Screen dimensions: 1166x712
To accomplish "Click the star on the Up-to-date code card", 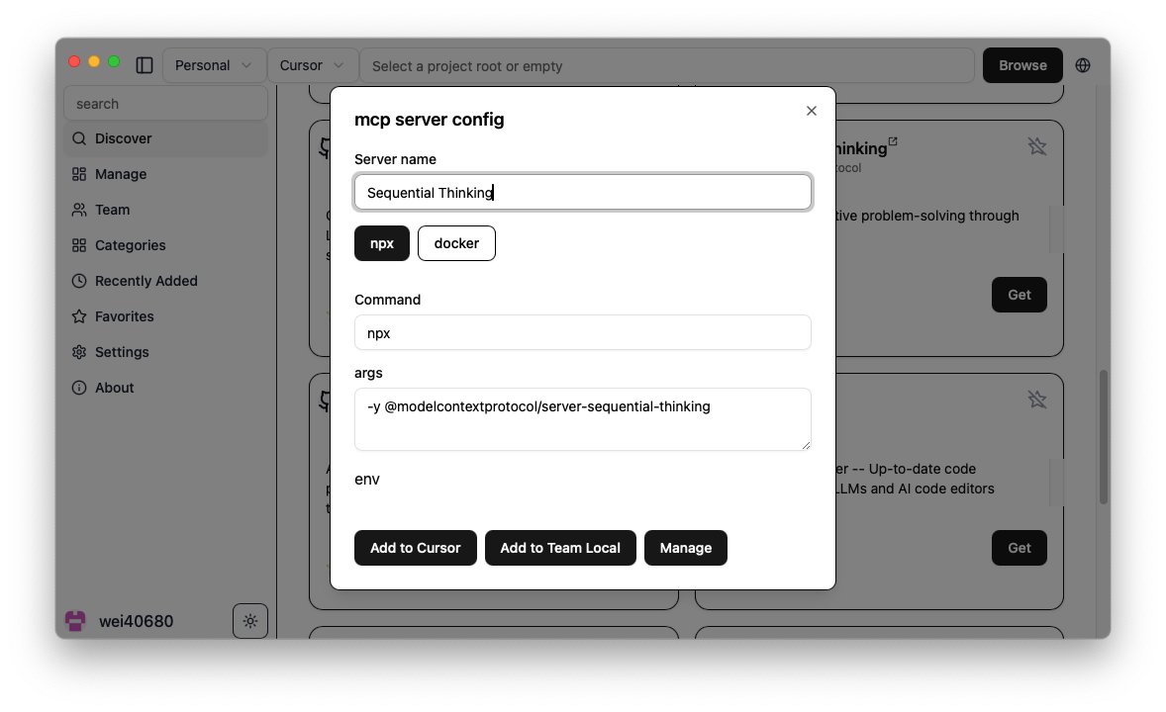I will (1036, 400).
